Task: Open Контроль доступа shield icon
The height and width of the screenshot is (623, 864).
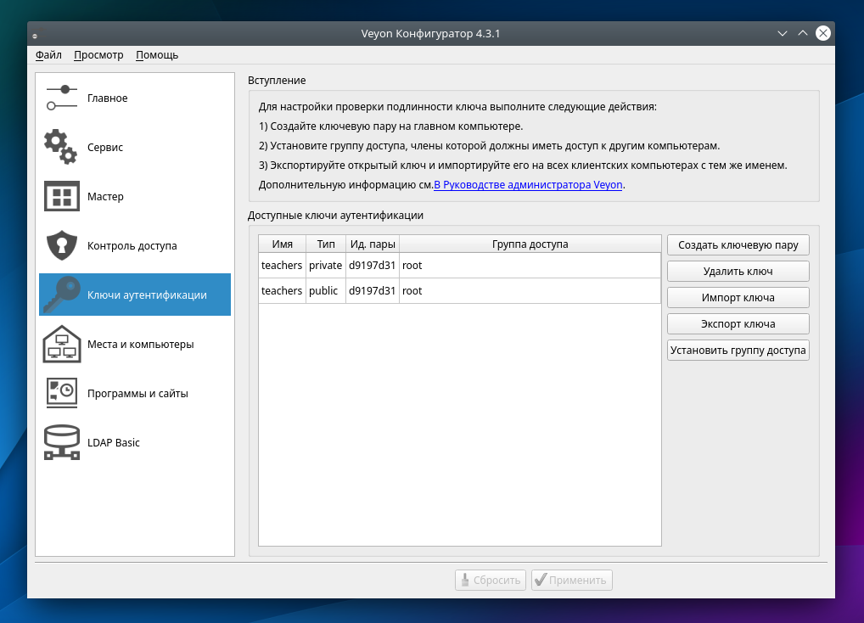Action: coord(62,245)
